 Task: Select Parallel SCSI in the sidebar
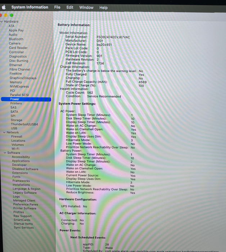[19, 95]
